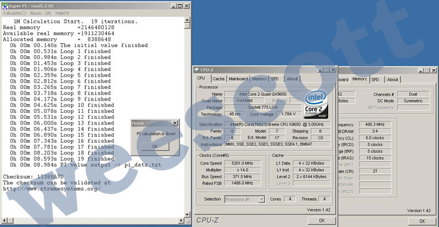Click the Name field Intel Core 2 Quad QX9650

263,94
